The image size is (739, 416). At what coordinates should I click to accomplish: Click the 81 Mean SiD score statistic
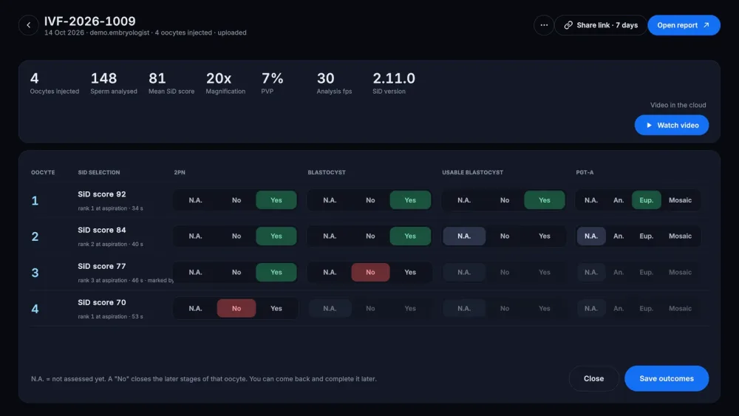[171, 83]
